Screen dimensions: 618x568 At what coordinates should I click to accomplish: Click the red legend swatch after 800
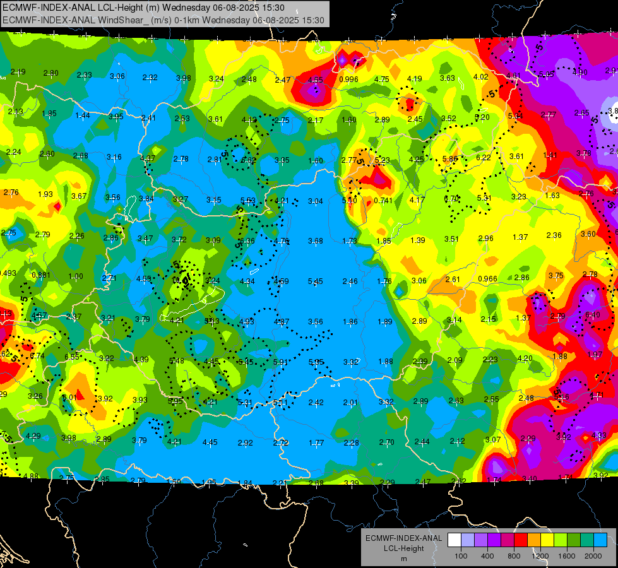point(521,540)
